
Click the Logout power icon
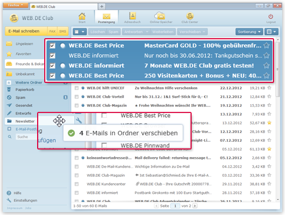tap(271, 16)
